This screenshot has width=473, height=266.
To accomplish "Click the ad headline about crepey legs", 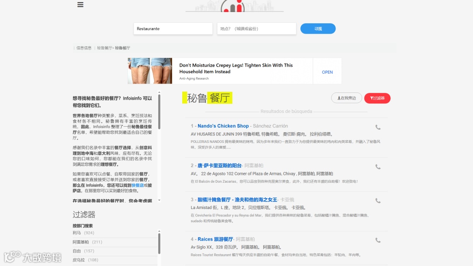I will click(x=236, y=68).
